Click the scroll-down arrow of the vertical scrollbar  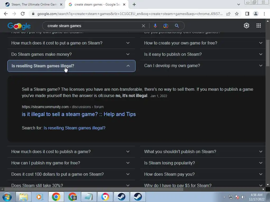pos(268,185)
